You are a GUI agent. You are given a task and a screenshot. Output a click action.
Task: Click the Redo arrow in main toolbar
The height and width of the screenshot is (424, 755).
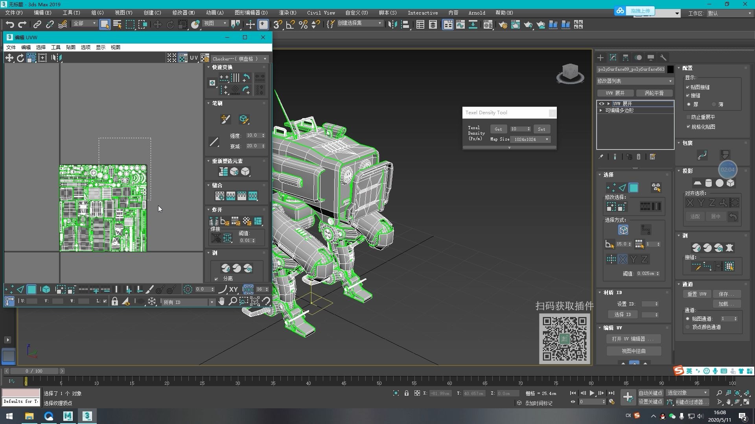click(x=22, y=25)
